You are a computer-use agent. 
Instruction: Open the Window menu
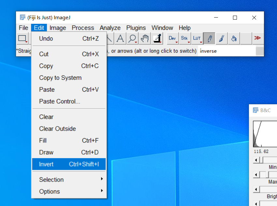tap(162, 28)
